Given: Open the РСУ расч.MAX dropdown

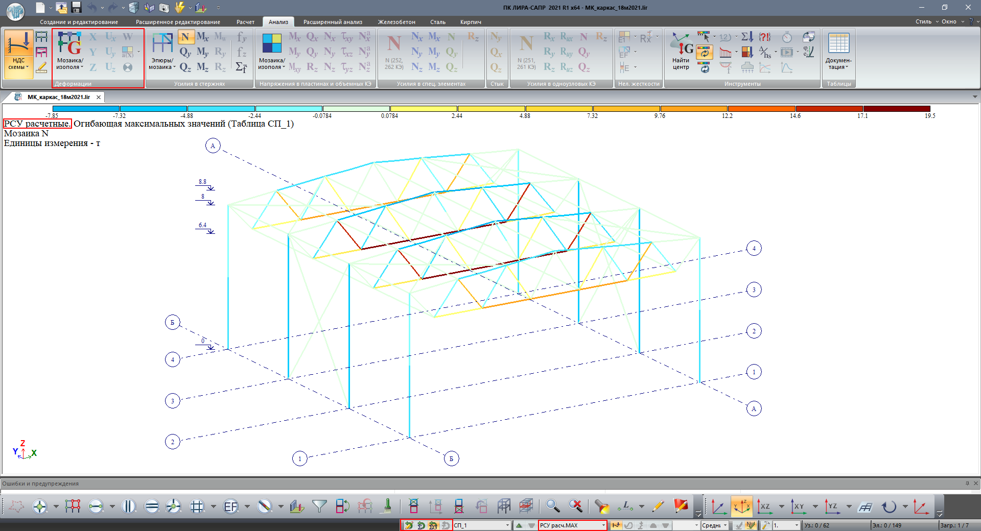Looking at the screenshot, I should pyautogui.click(x=603, y=525).
